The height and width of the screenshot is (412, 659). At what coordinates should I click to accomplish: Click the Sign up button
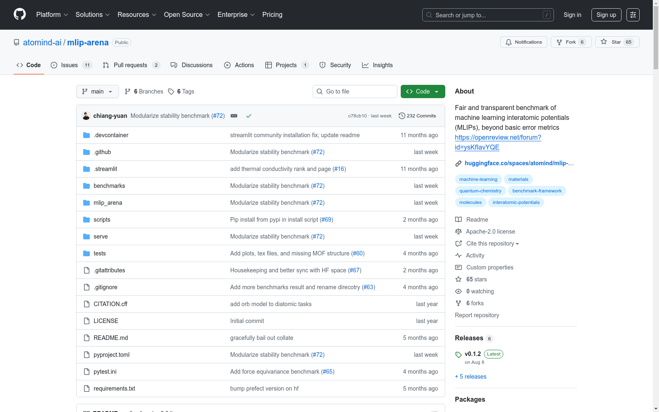point(606,15)
